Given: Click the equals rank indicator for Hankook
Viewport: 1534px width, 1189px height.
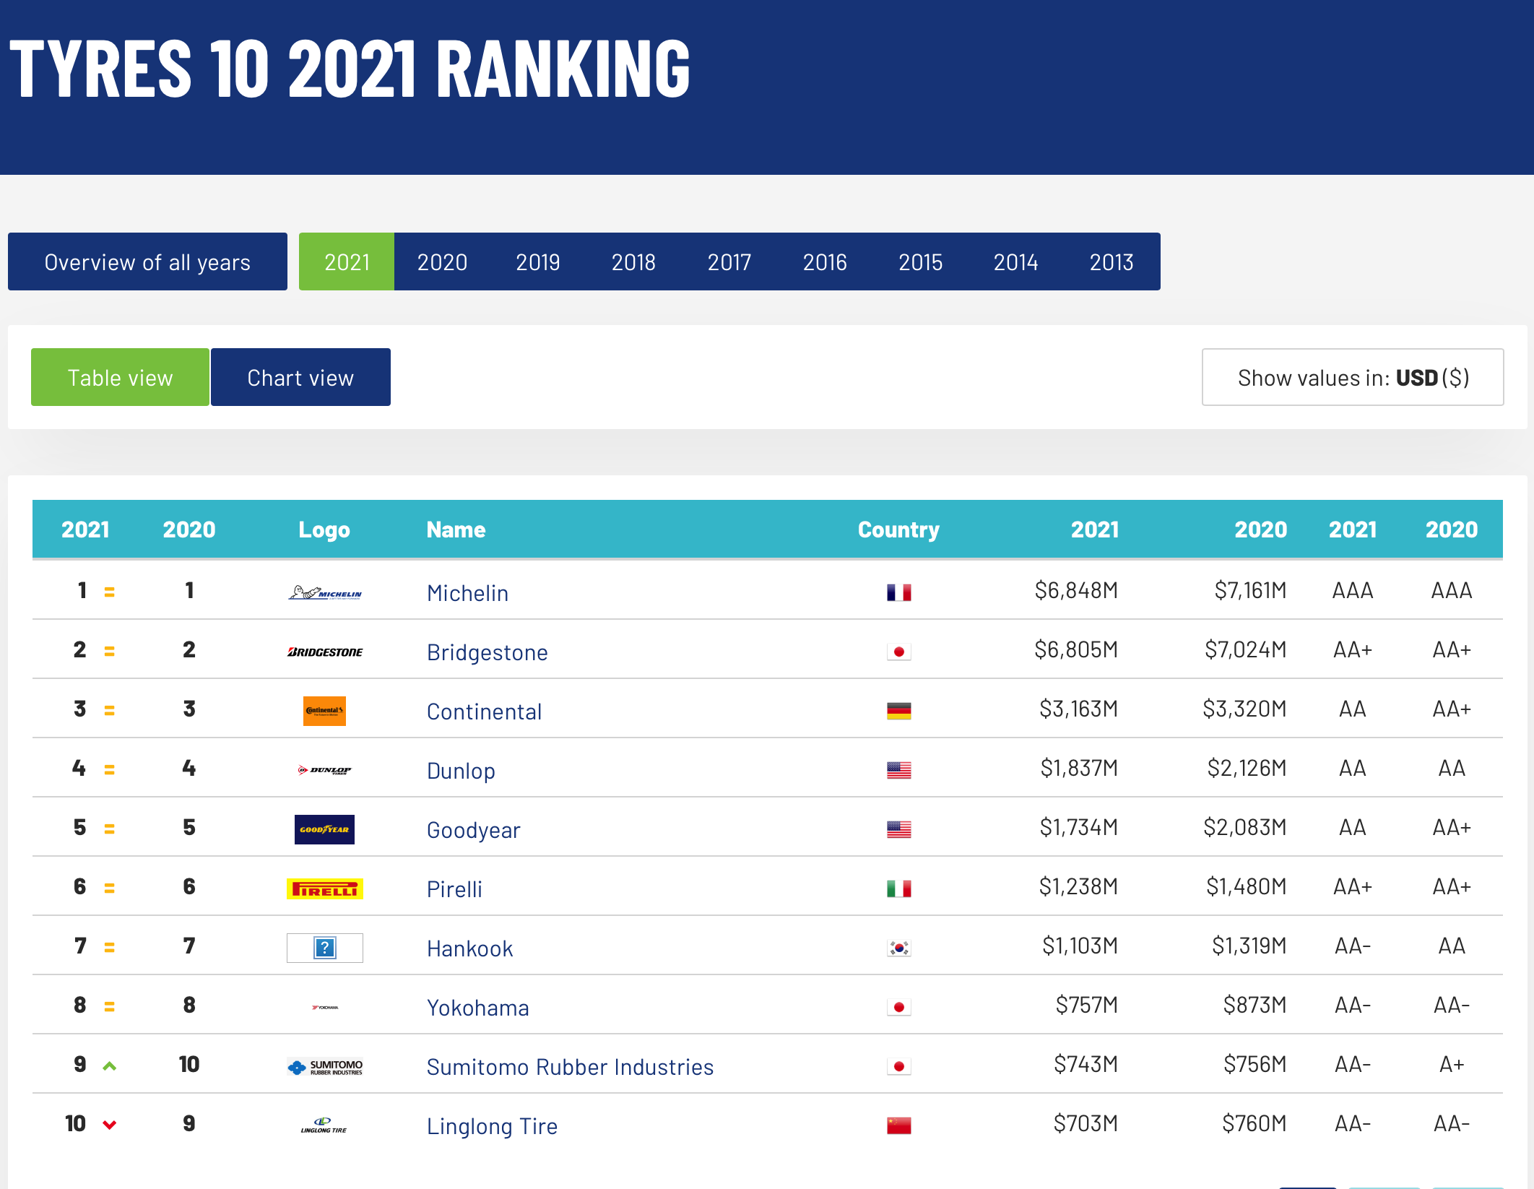Looking at the screenshot, I should coord(110,948).
